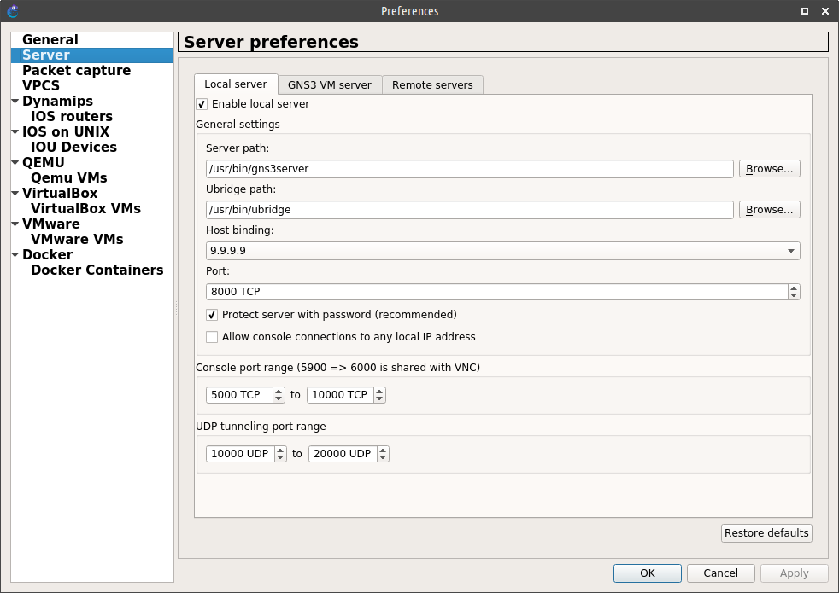Collapse the Docker tree section
The height and width of the screenshot is (593, 839).
(x=15, y=255)
